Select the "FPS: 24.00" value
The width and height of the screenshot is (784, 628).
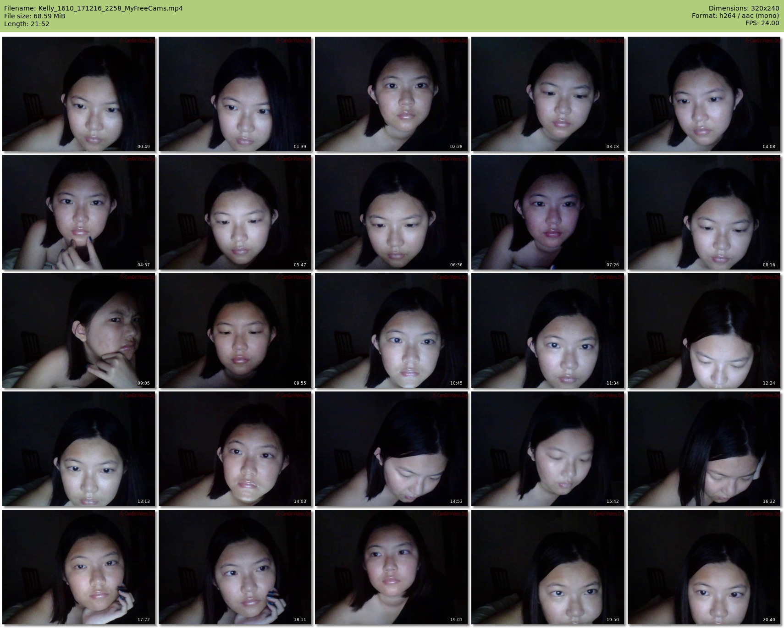762,23
